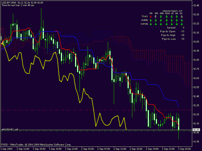Click the red TSaKS arrow under M1
Image resolution: width=202 pixels, height=151 pixels.
point(151,16)
